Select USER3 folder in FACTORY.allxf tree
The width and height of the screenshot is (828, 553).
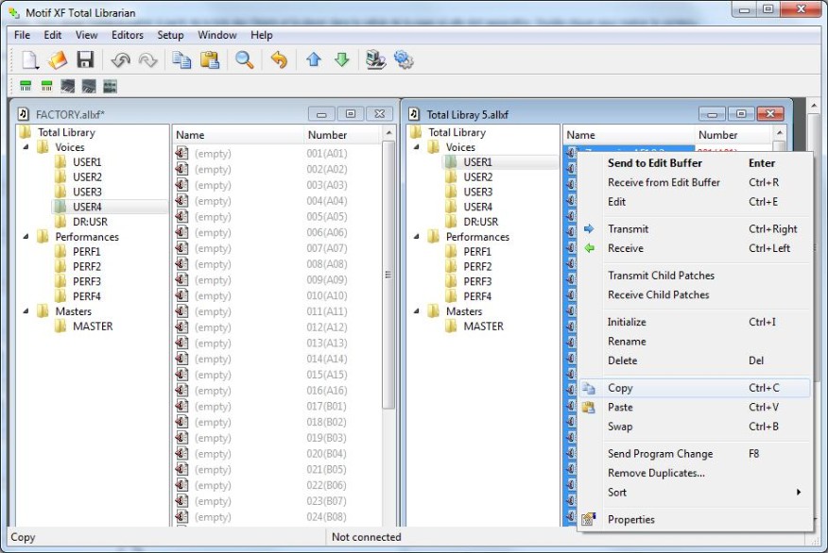tap(87, 192)
